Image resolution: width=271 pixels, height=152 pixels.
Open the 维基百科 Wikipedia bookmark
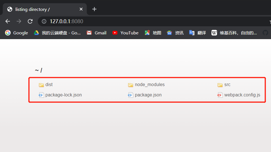[234, 33]
